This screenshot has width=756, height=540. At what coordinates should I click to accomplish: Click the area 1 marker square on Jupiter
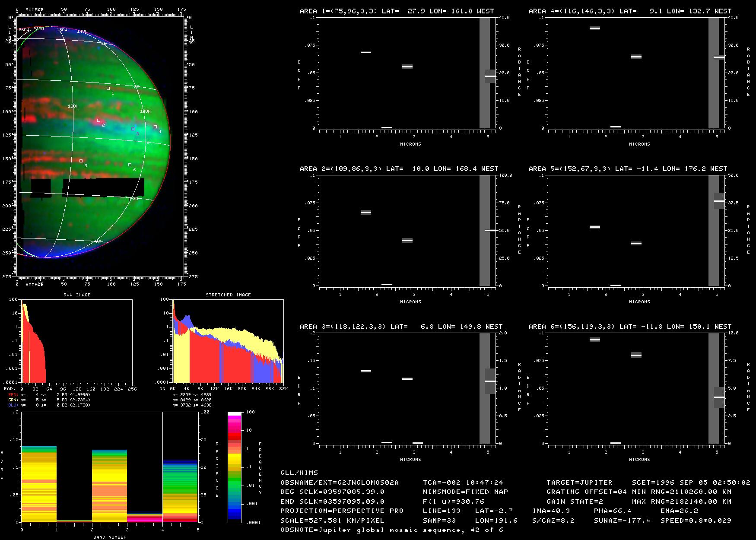(108, 88)
